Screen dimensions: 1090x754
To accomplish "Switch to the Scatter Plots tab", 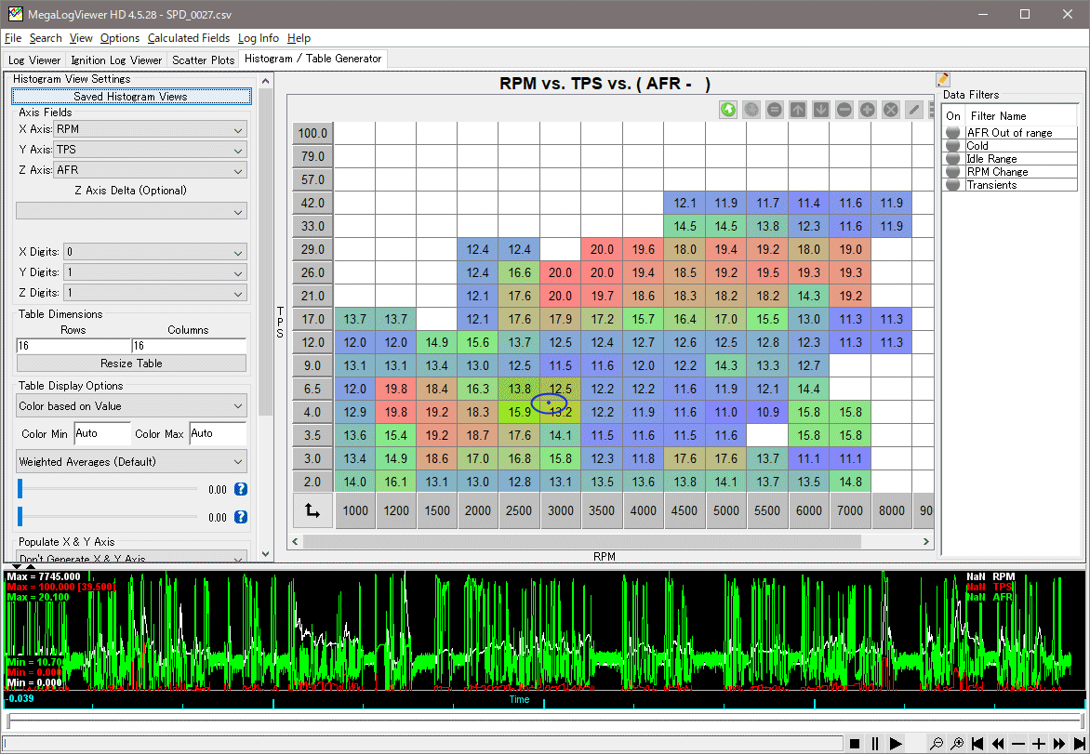I will pos(203,60).
